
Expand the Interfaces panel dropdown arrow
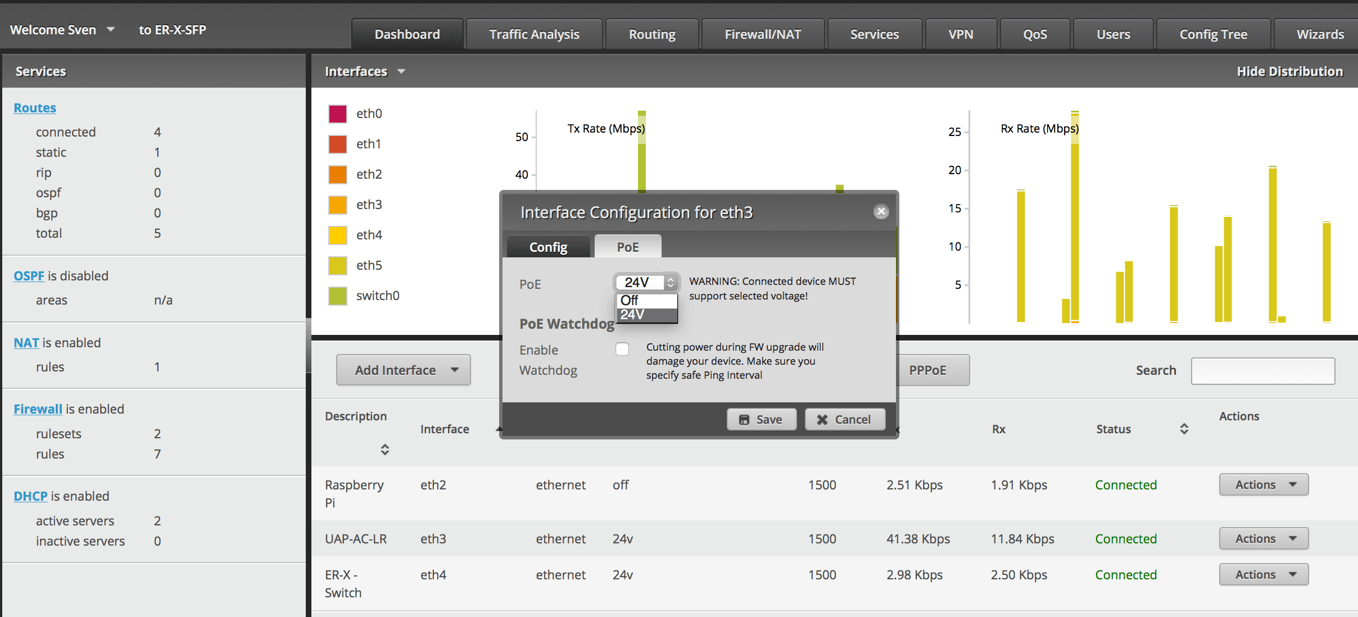tap(401, 71)
